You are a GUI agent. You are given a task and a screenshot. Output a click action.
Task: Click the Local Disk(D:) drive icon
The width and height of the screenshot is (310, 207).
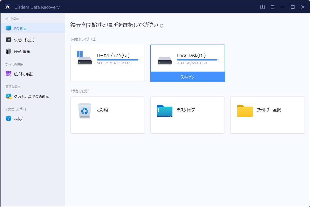165,61
